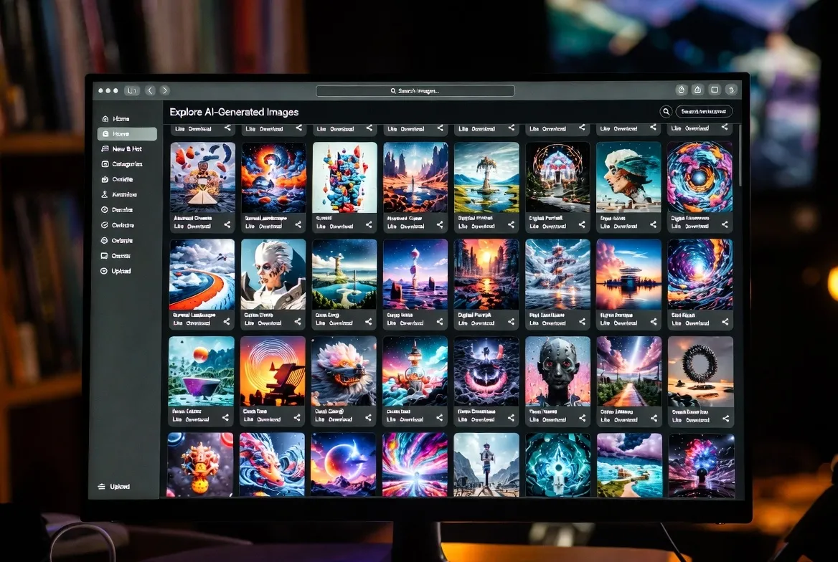Share the furry monster image

coord(368,418)
